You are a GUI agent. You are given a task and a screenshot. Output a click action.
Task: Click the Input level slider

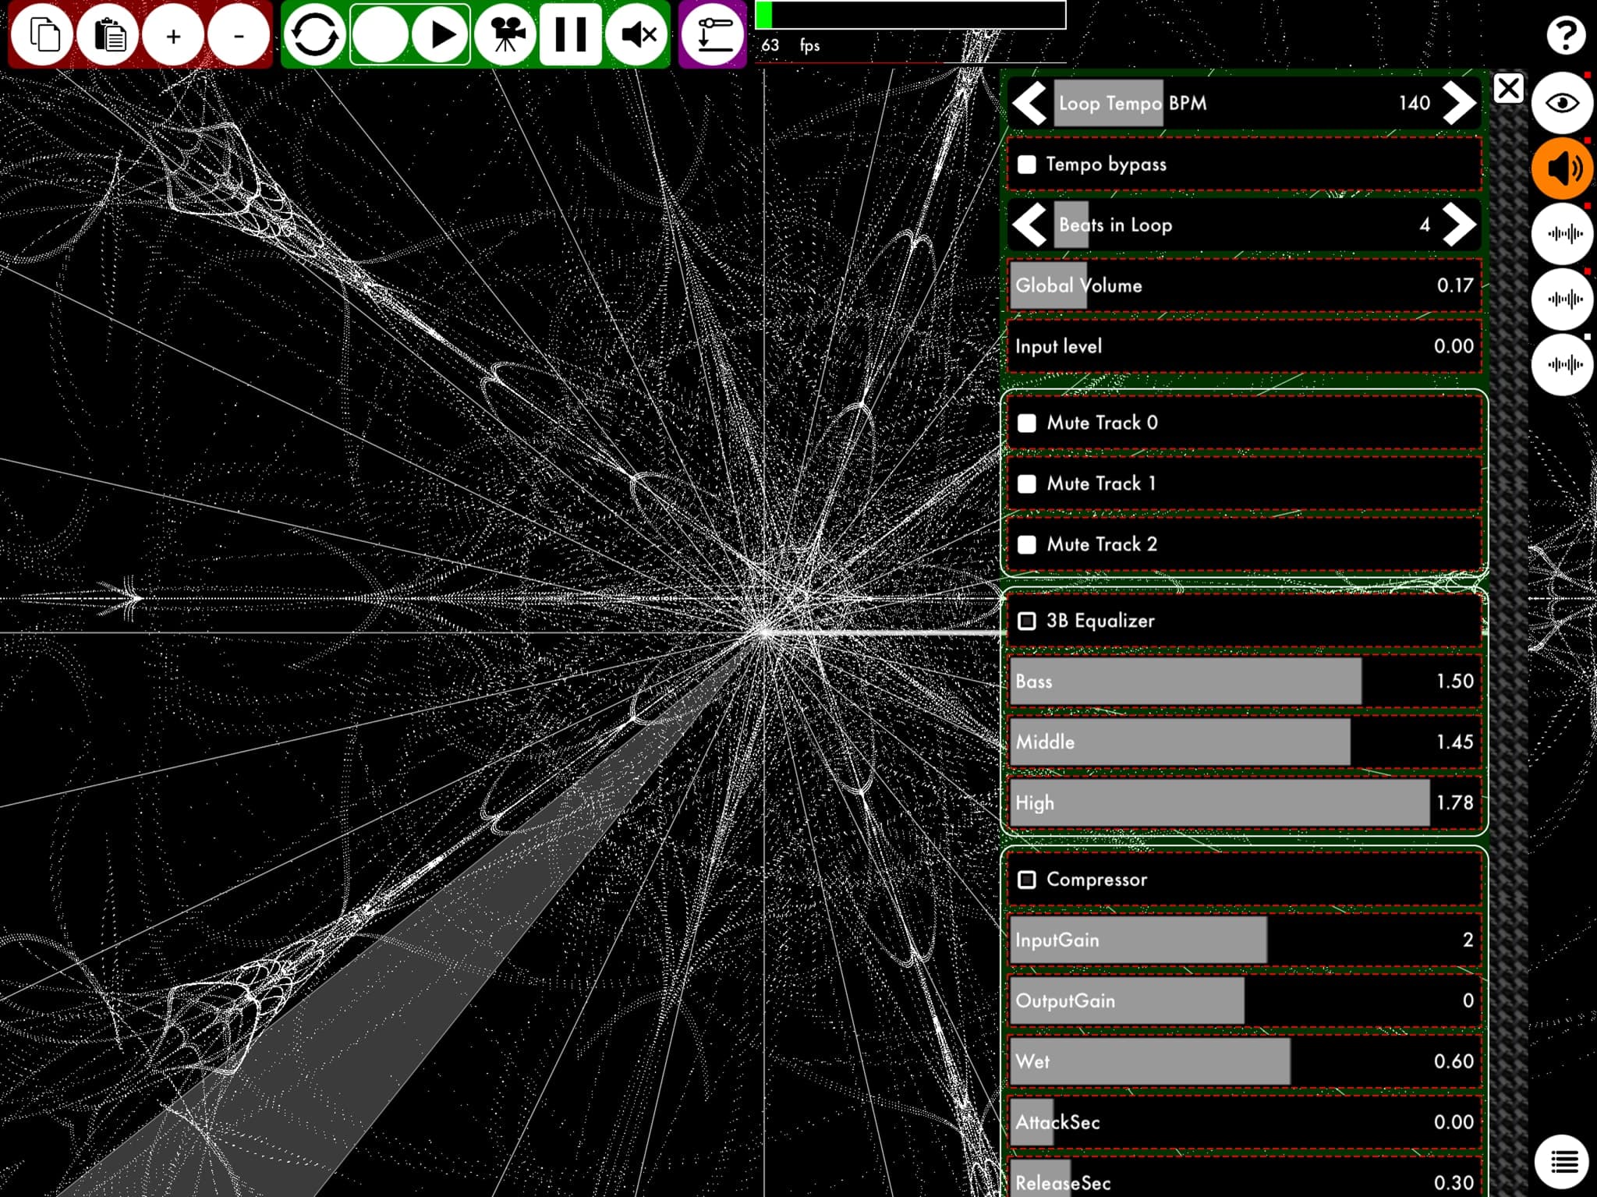pos(1245,346)
